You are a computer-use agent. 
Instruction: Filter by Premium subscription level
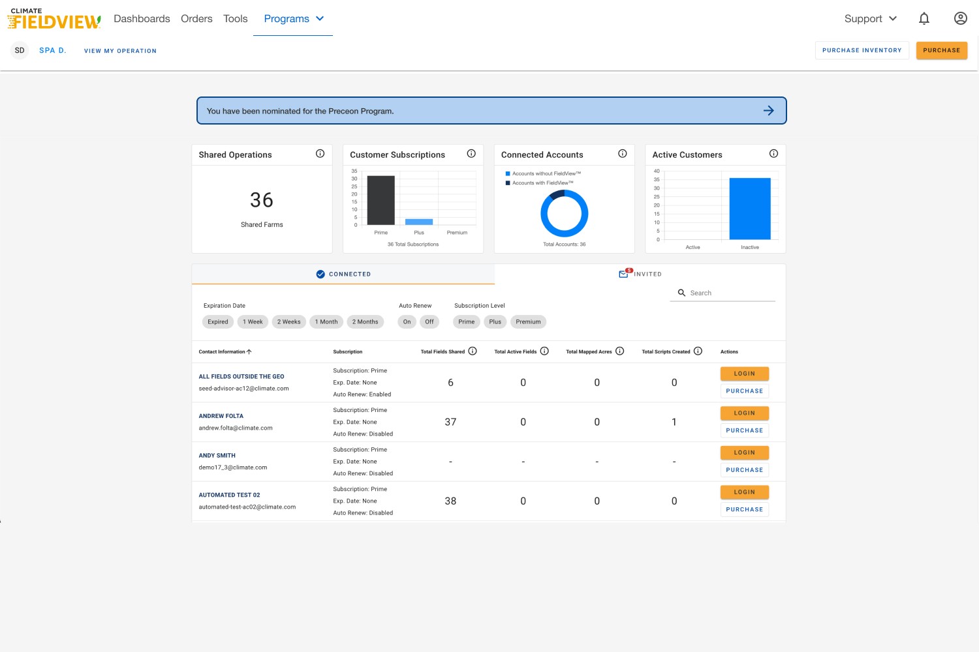(529, 321)
